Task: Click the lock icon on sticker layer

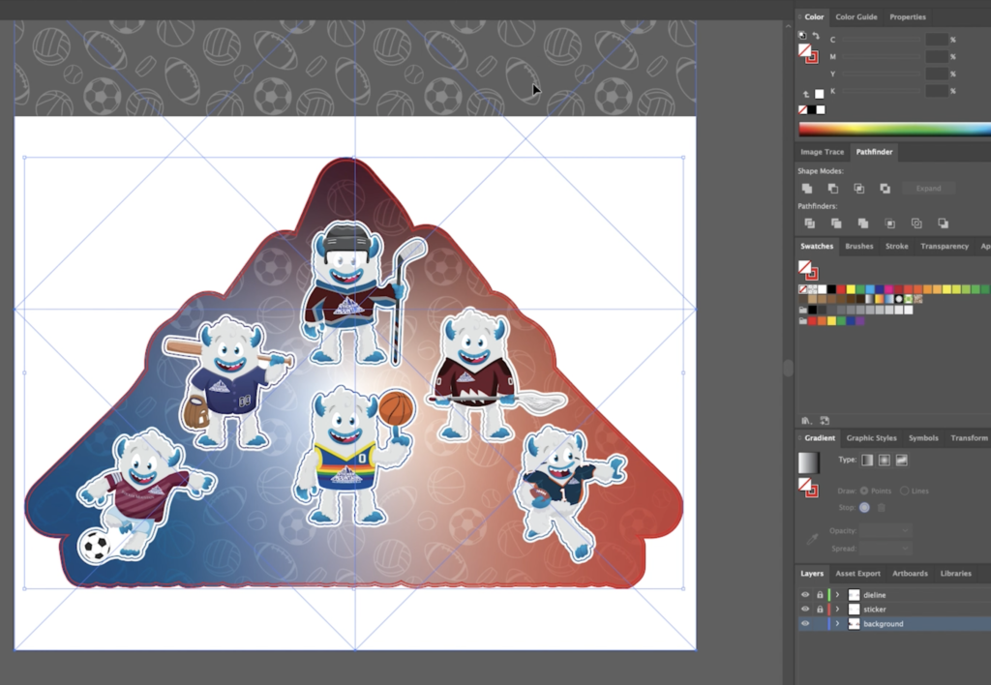Action: [820, 610]
